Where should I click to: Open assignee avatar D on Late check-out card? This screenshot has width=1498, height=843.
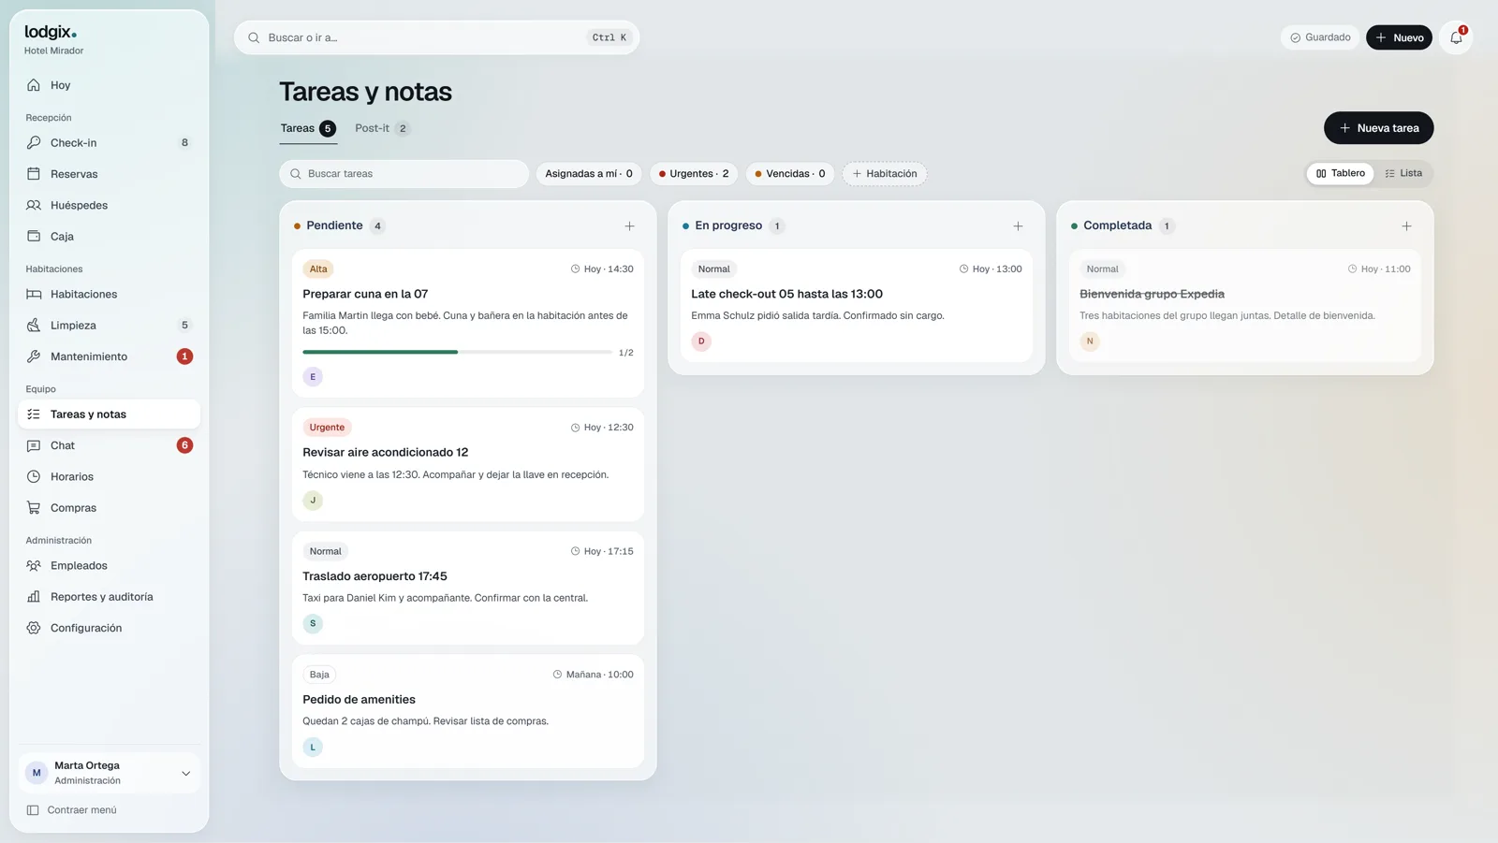pyautogui.click(x=701, y=341)
